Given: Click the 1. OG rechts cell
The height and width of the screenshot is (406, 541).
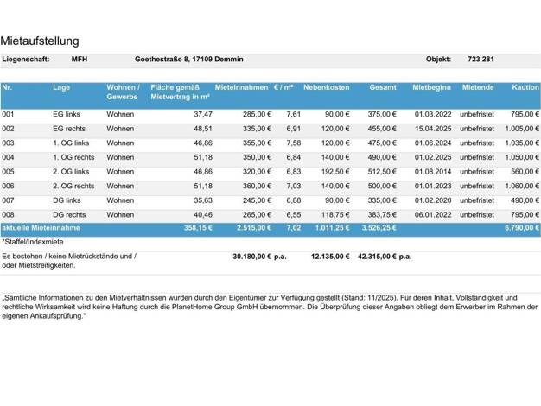Looking at the screenshot, I should [x=73, y=157].
